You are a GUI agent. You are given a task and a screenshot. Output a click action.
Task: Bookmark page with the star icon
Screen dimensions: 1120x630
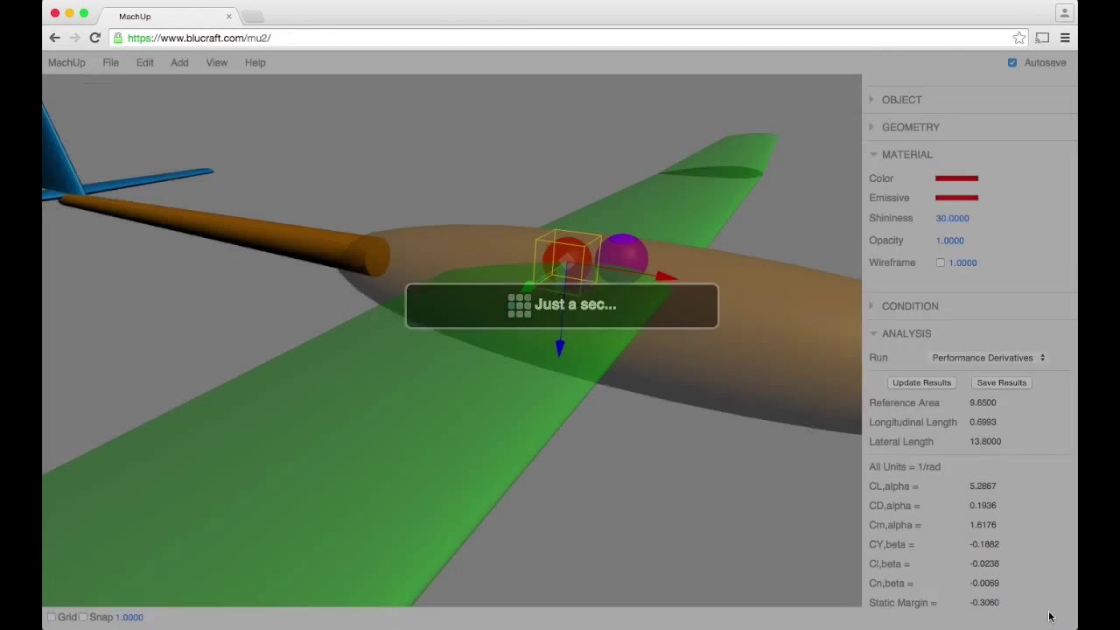point(1018,38)
